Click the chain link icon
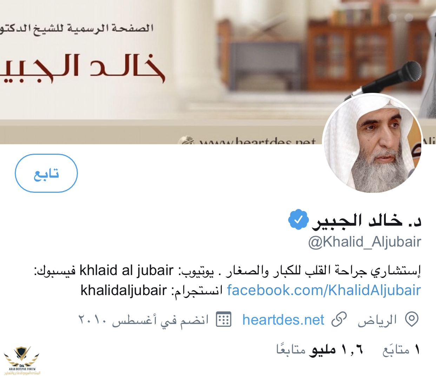The width and height of the screenshot is (436, 376). pos(339,319)
